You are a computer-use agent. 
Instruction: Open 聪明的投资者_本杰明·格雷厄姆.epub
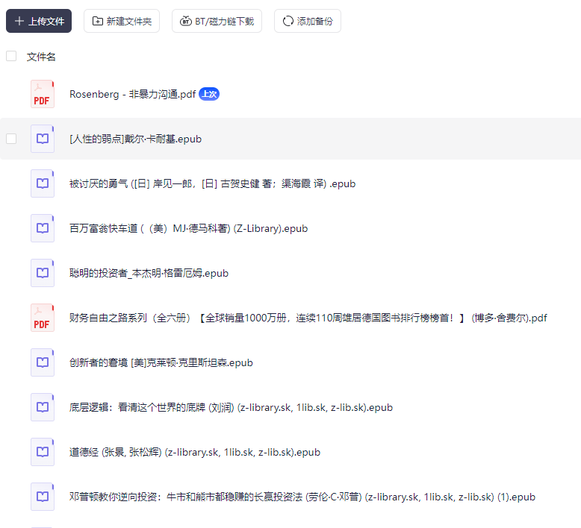click(x=149, y=274)
